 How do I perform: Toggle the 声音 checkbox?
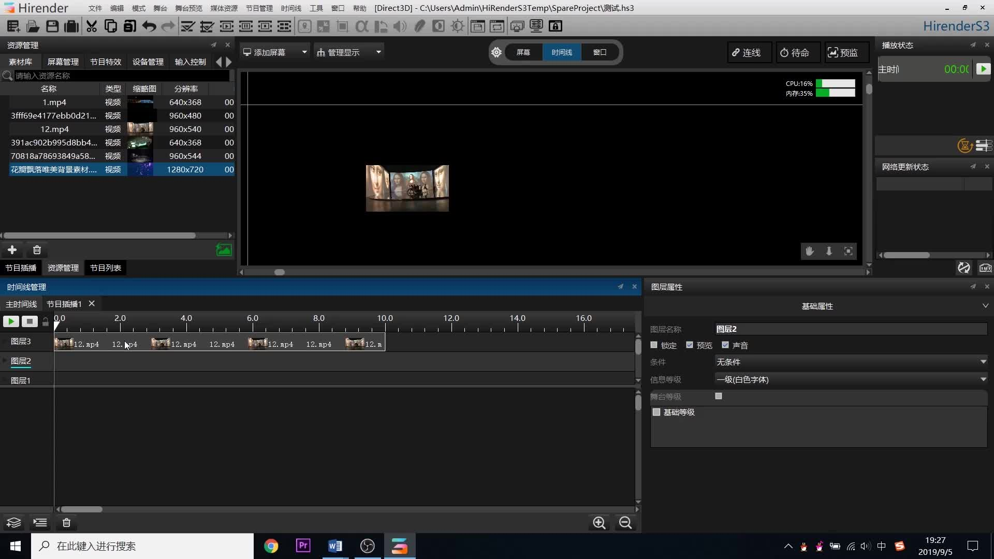(x=725, y=345)
